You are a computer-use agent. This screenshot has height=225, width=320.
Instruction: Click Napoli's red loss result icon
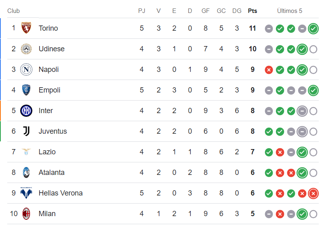tap(269, 70)
